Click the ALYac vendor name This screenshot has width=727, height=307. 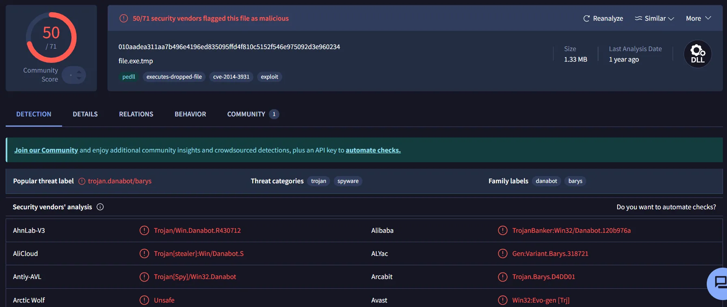(x=380, y=253)
